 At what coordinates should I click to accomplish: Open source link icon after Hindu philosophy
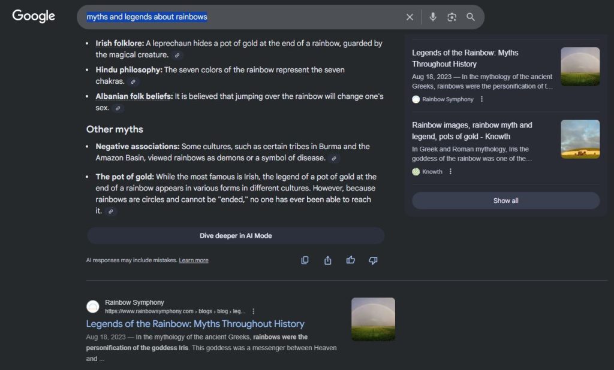[x=133, y=82]
